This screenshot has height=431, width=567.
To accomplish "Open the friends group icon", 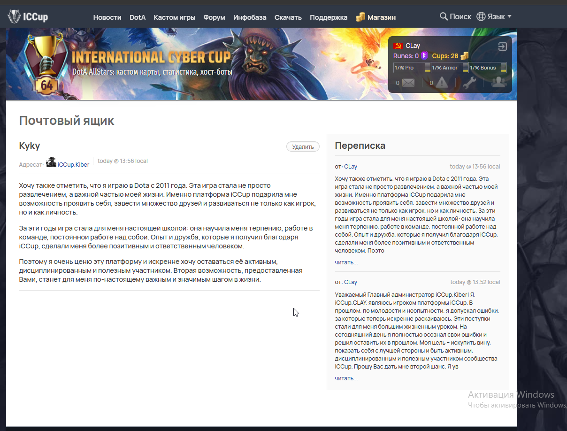I will tap(498, 82).
